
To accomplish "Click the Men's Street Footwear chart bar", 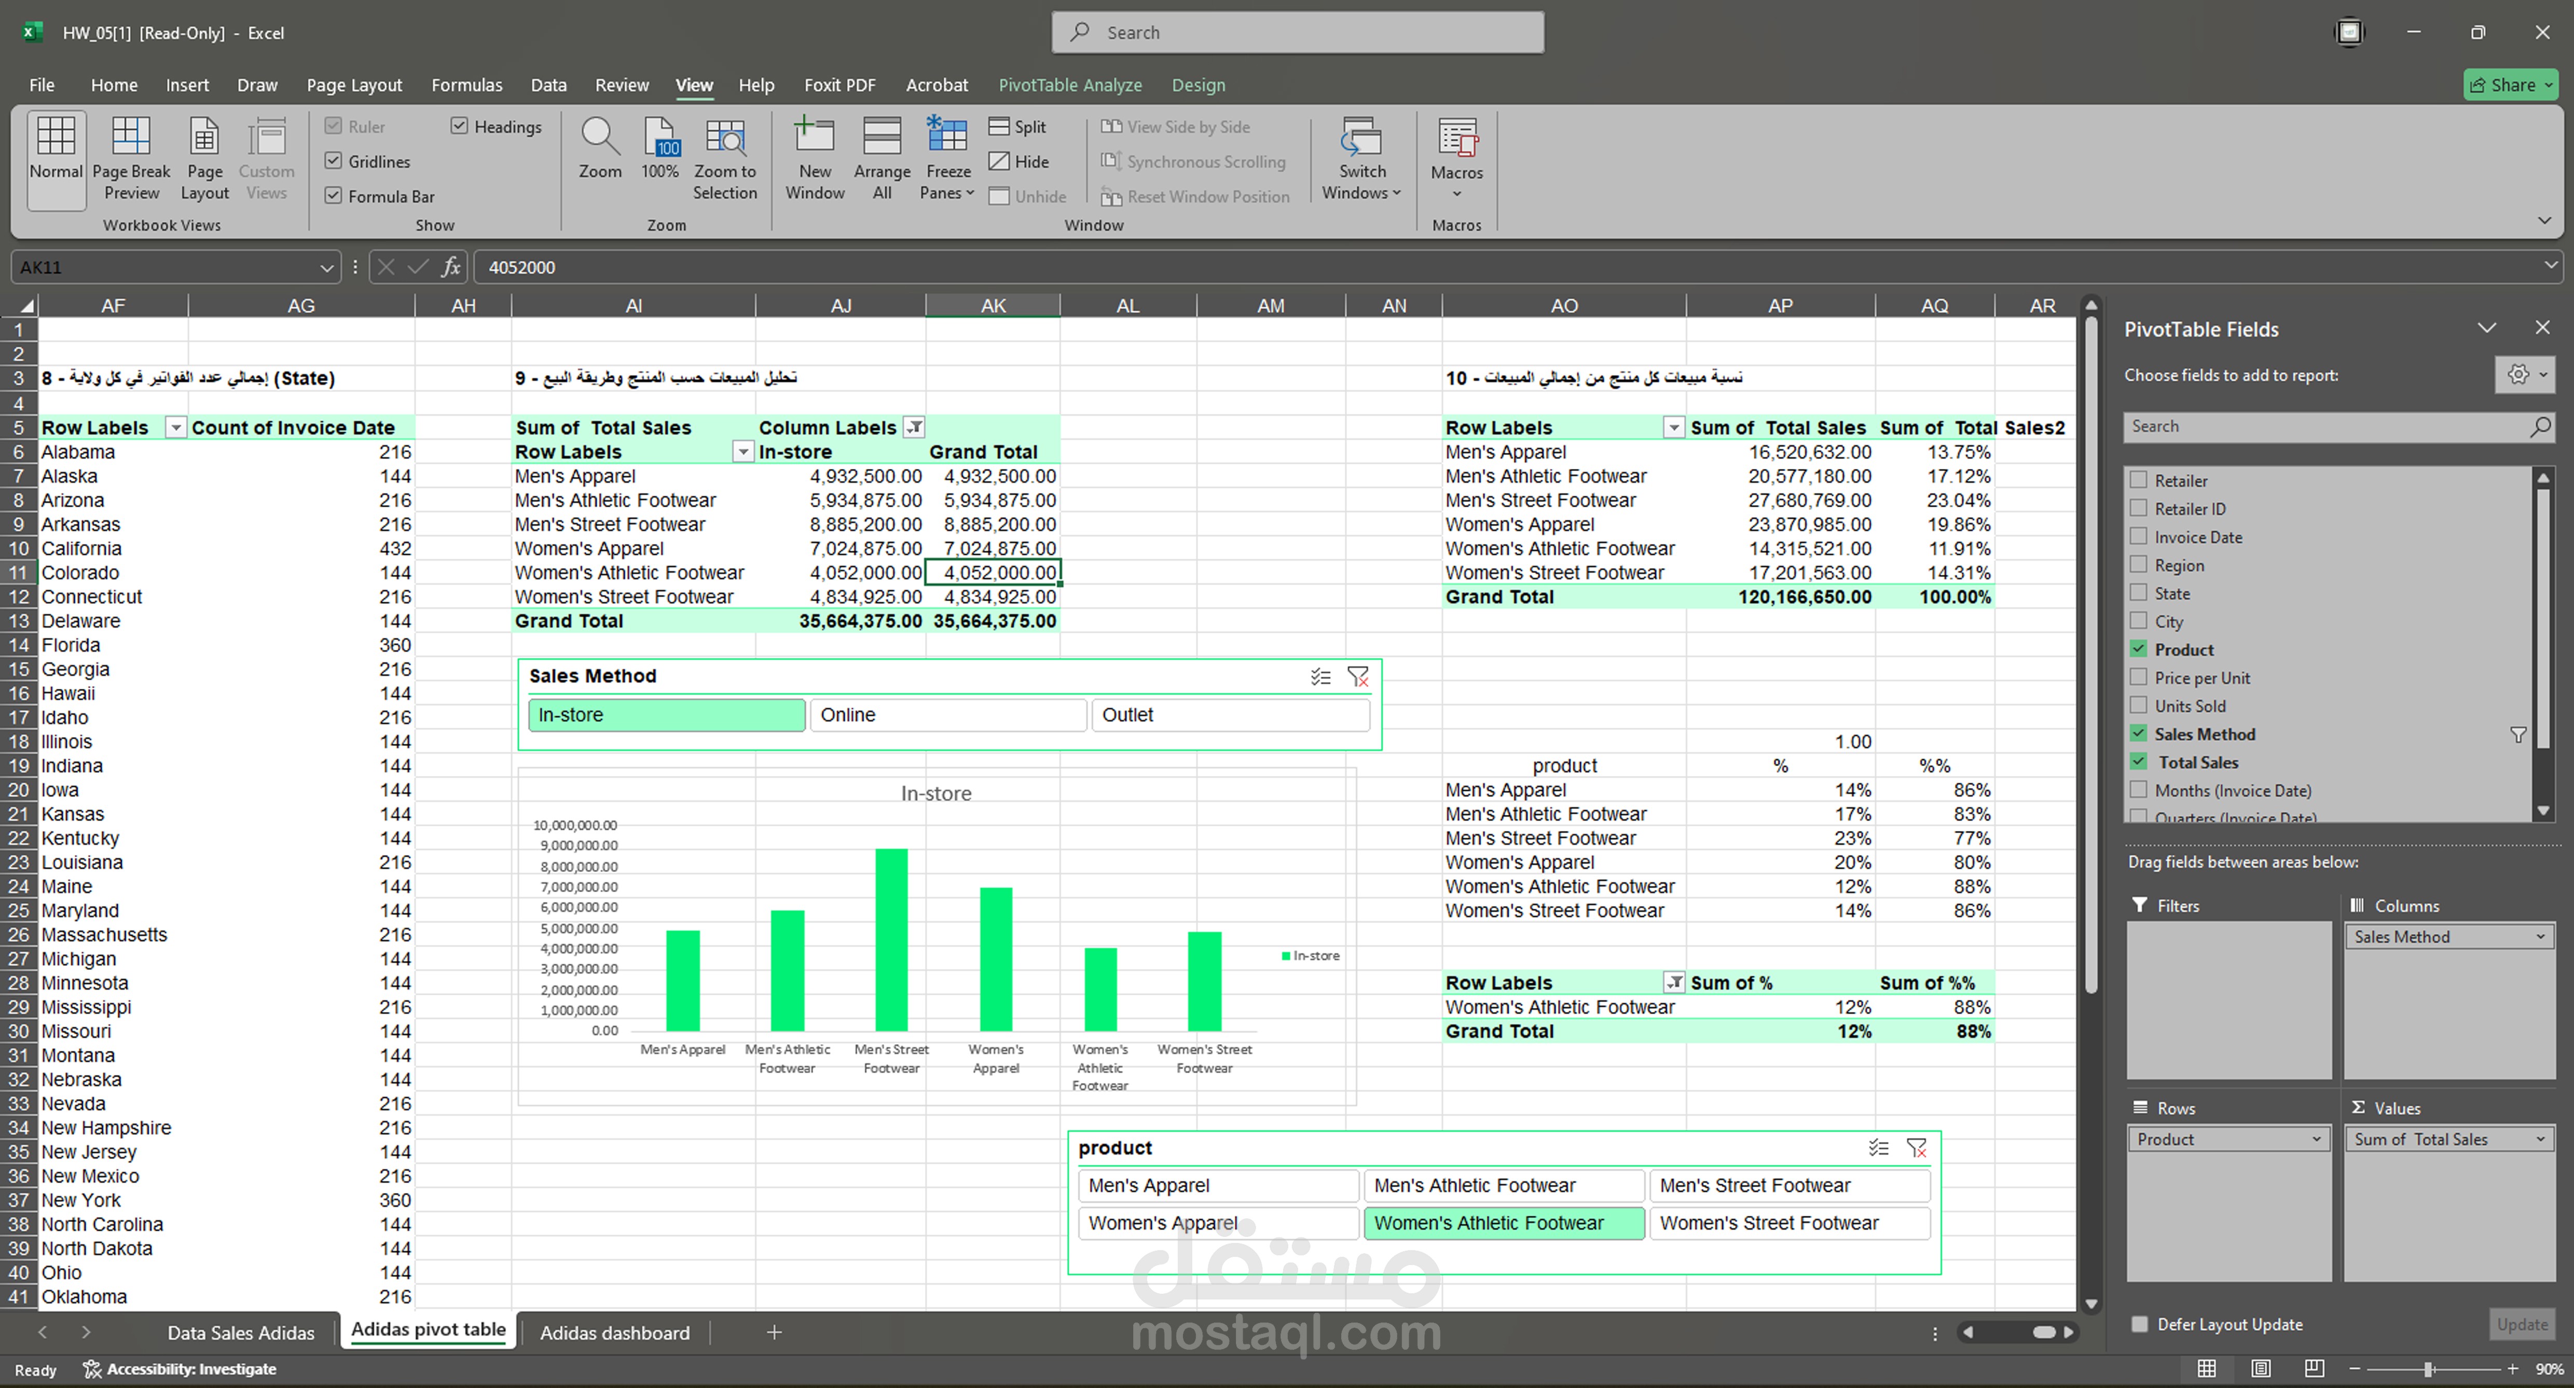I will 891,940.
